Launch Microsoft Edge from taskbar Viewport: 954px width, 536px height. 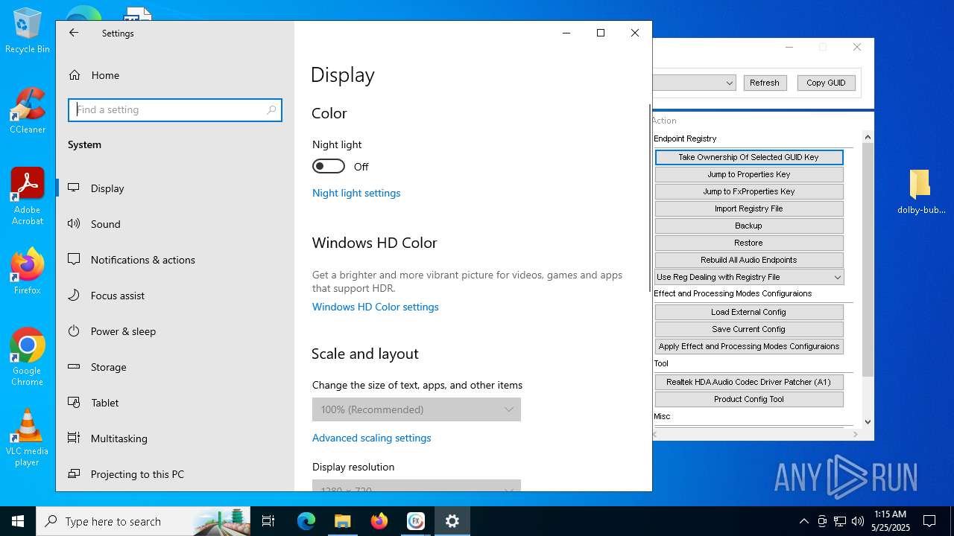coord(306,521)
